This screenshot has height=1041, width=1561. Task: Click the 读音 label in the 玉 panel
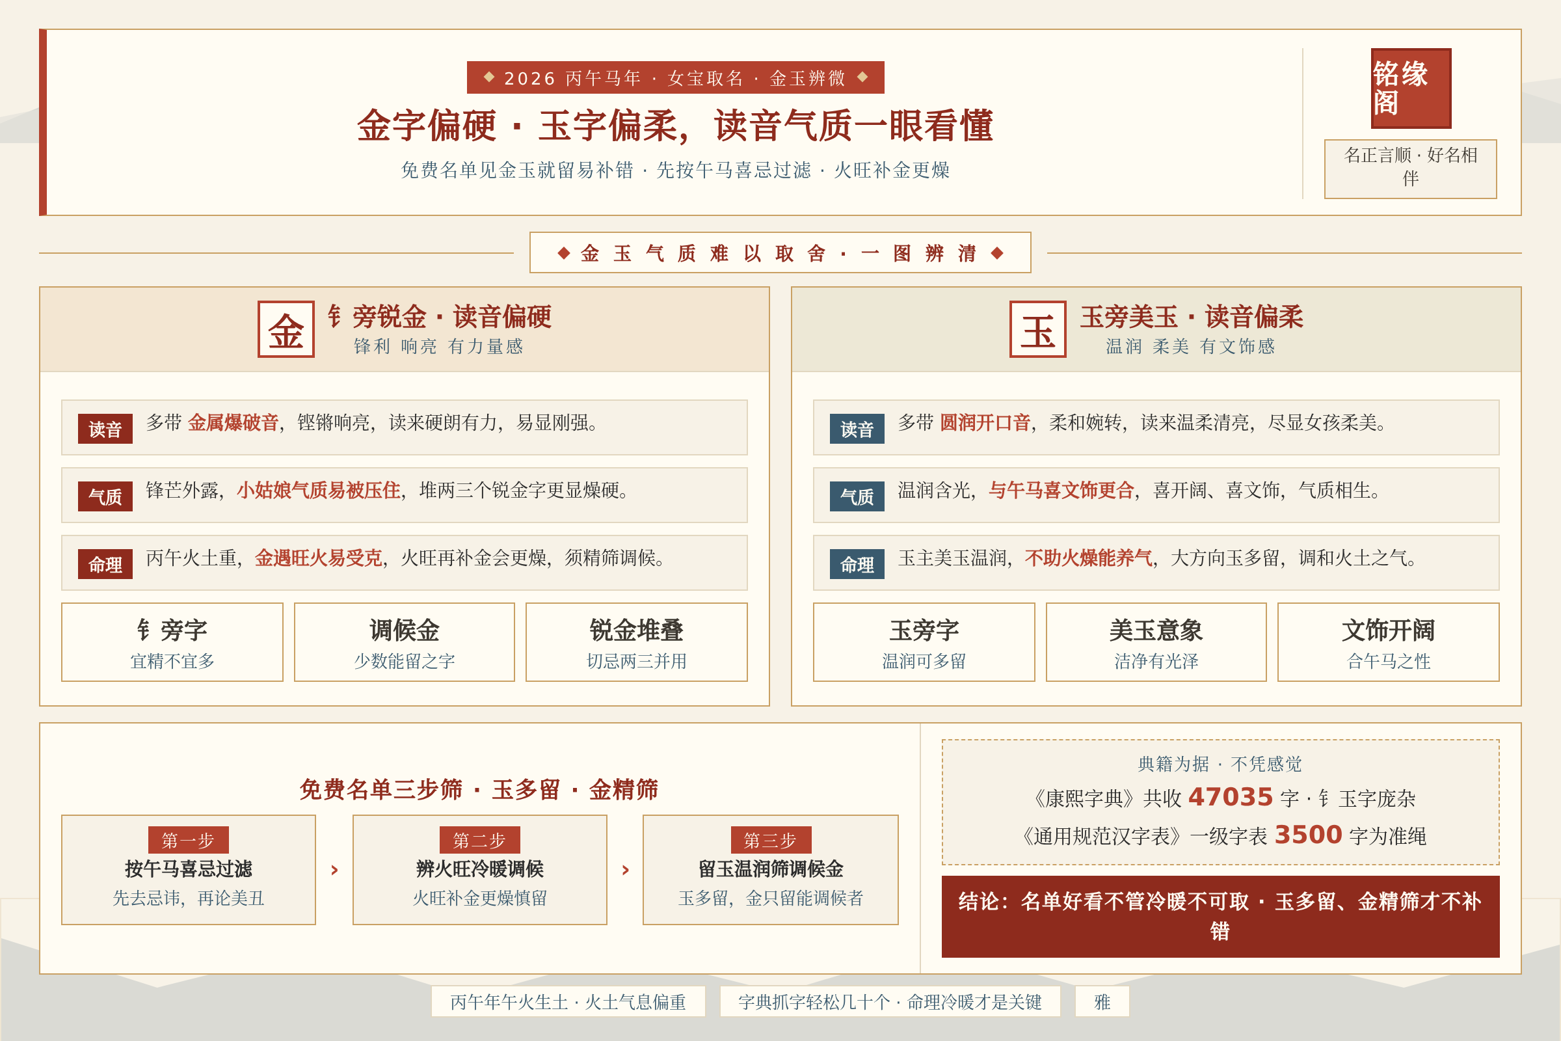tap(857, 429)
